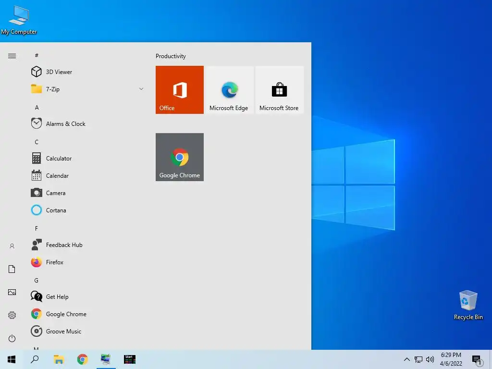Image resolution: width=492 pixels, height=369 pixels.
Task: Select the My Computer desktop icon
Action: [x=19, y=20]
